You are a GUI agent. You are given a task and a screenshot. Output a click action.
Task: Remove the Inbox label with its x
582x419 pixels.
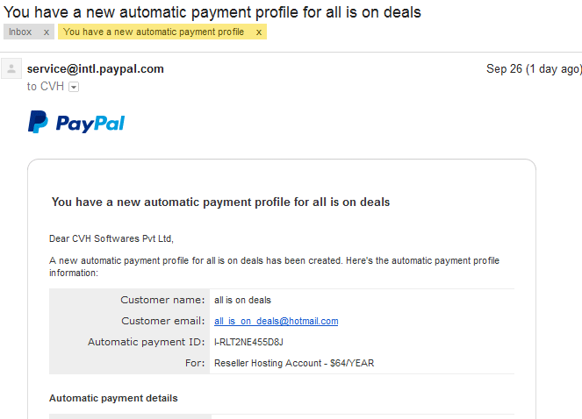tap(47, 32)
